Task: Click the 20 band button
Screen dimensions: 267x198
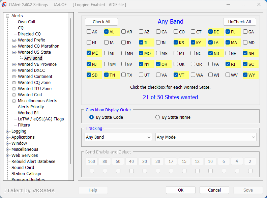Action: tap(158, 161)
